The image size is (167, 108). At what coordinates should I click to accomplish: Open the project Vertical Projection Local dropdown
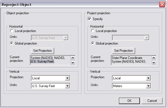pos(132,78)
